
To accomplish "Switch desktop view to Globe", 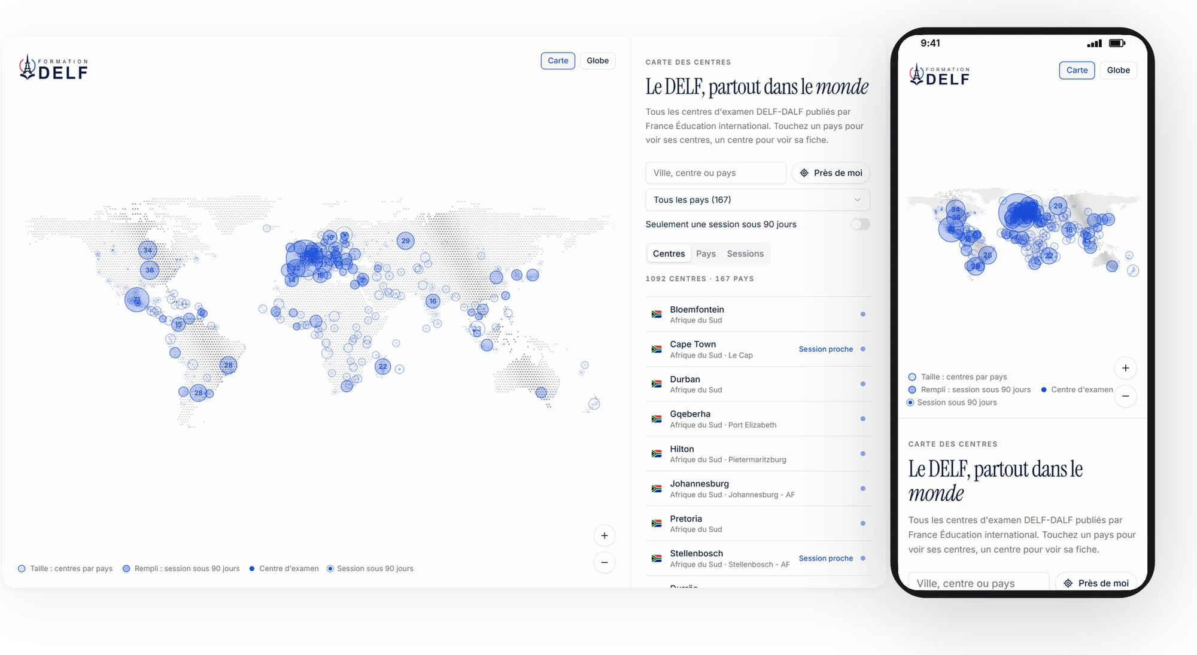I will (x=597, y=60).
